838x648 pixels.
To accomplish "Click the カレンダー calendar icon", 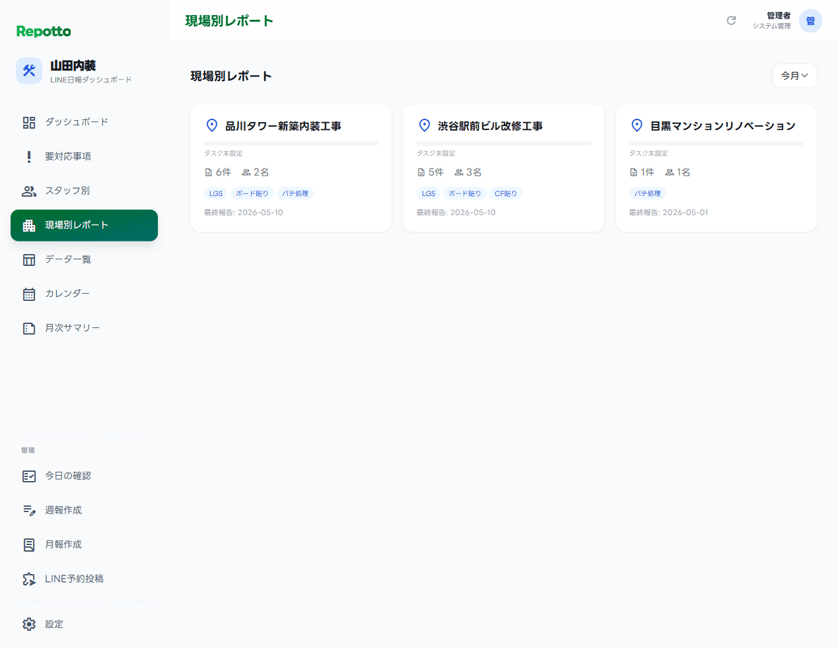I will coord(29,294).
